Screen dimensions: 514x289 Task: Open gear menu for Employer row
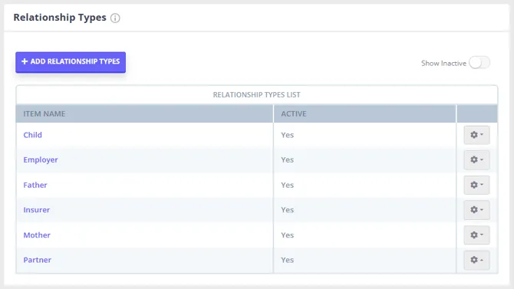coord(476,159)
